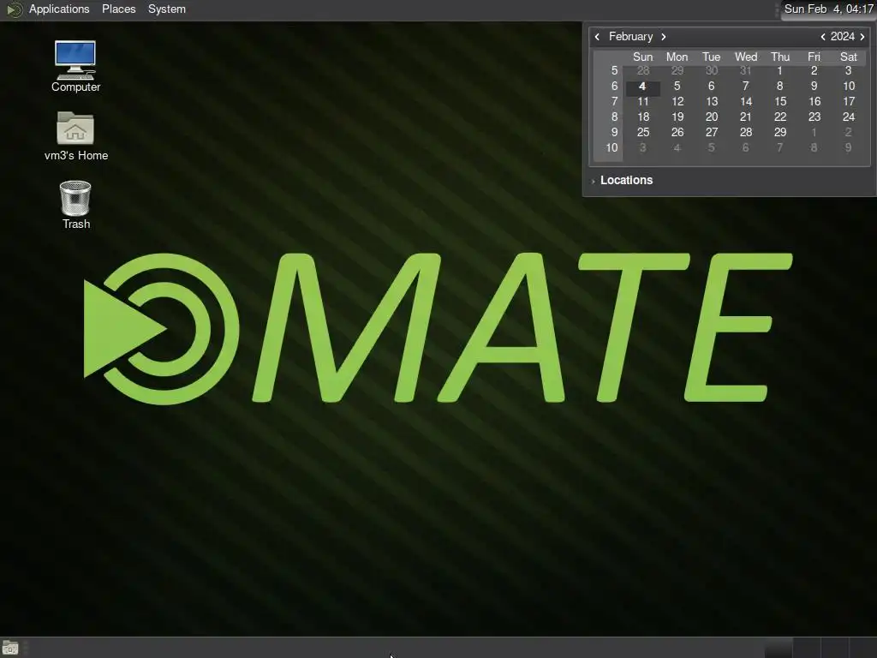Open the Applications menu
Screen dimensions: 877x658
(x=59, y=9)
